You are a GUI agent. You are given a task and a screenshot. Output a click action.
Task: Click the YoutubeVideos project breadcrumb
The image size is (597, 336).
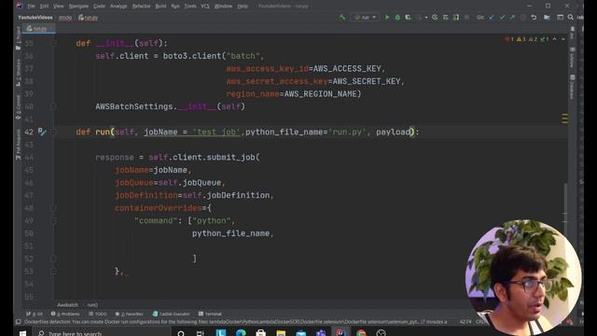pos(35,18)
